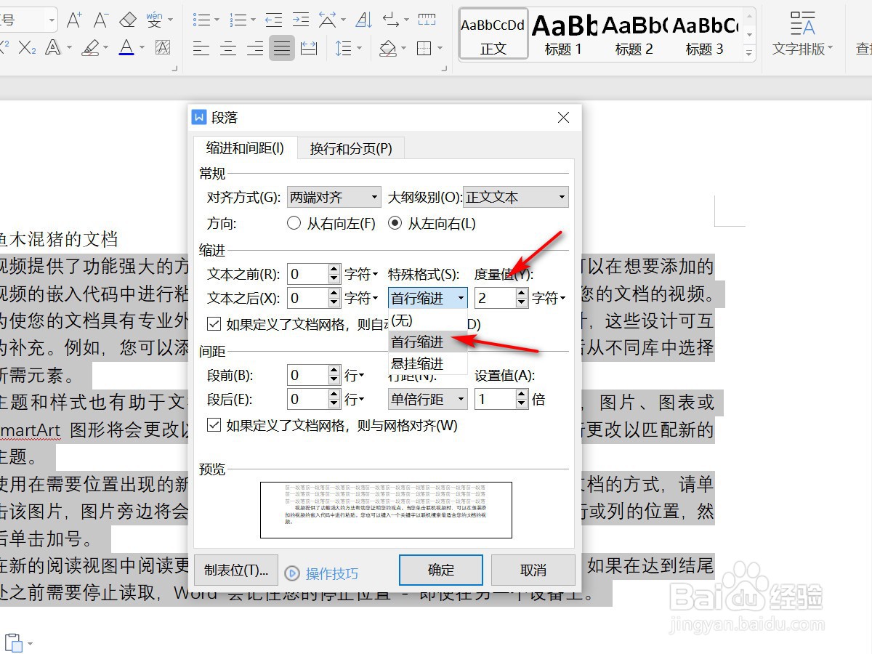Click the Chinese layout character scaling icon
This screenshot has height=654, width=872.
pyautogui.click(x=328, y=20)
